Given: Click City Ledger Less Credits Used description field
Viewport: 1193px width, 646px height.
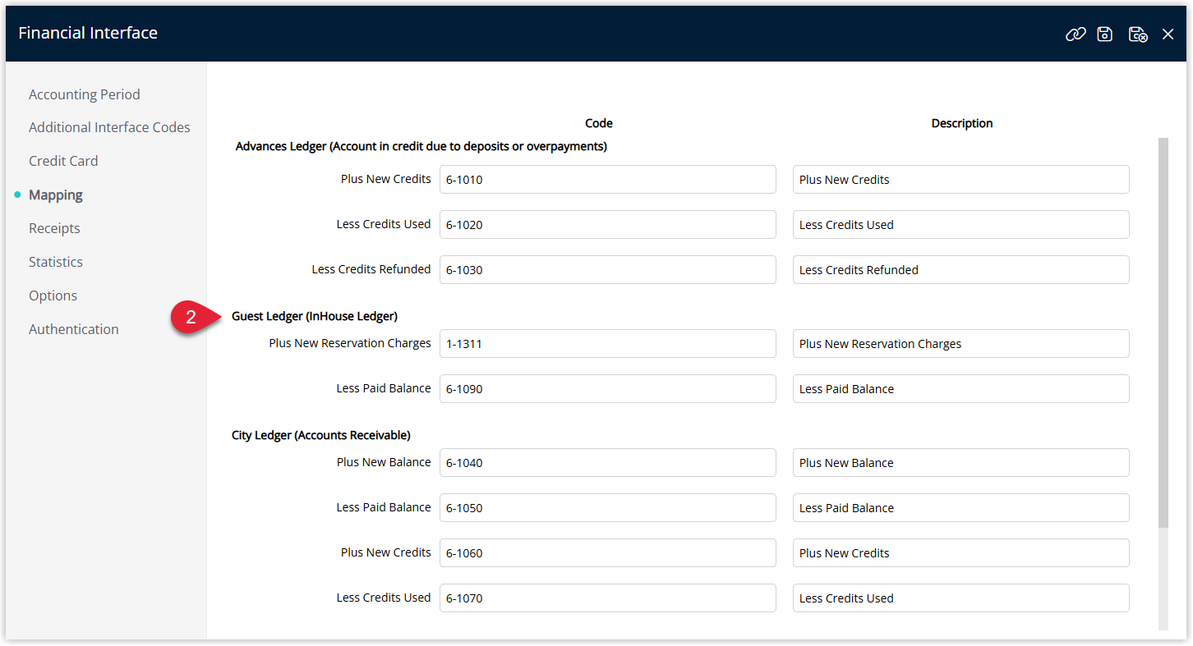Looking at the screenshot, I should click(961, 598).
